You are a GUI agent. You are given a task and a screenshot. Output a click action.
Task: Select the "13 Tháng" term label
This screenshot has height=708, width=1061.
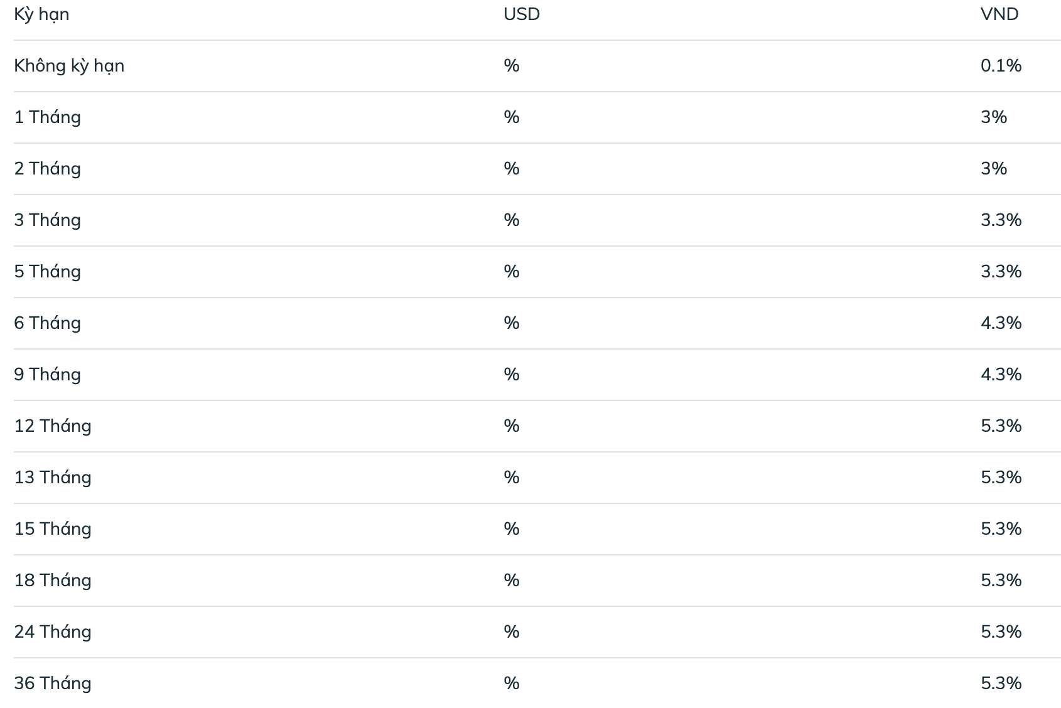53,478
